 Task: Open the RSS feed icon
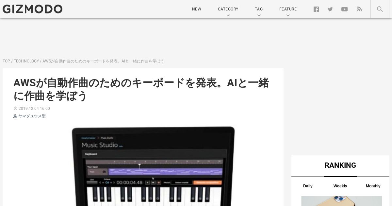click(359, 9)
